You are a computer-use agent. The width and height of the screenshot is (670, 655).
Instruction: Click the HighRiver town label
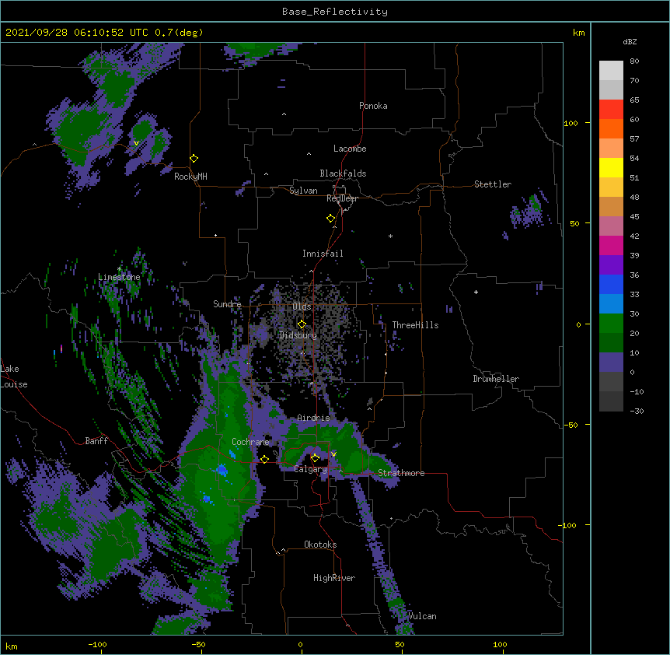(x=334, y=578)
